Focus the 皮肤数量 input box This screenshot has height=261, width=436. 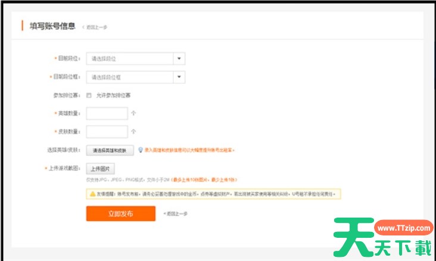(x=107, y=131)
